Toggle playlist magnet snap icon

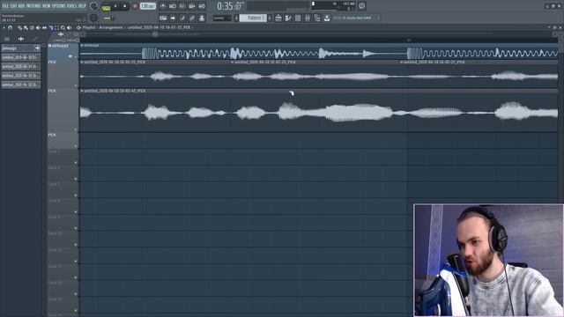(x=10, y=27)
